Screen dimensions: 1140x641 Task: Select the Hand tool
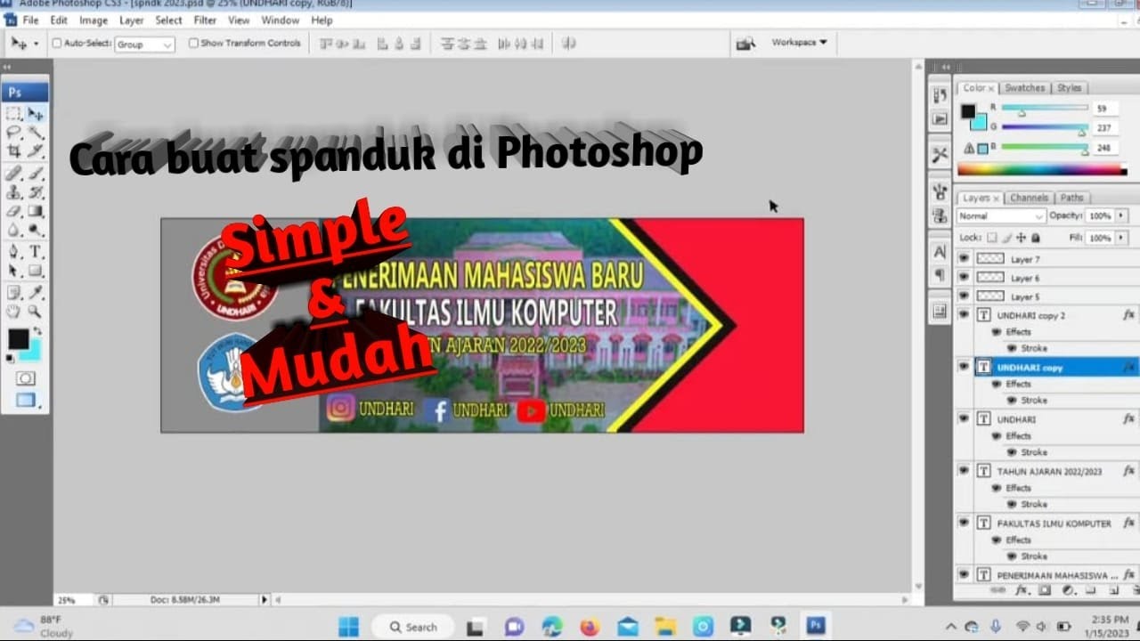click(x=14, y=312)
